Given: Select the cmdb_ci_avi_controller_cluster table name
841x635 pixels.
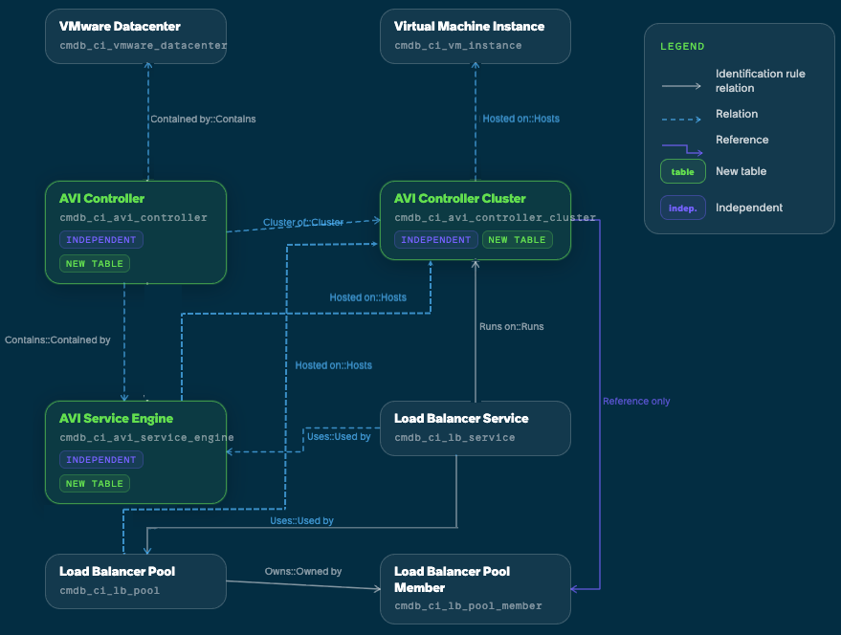Looking at the screenshot, I should tap(495, 218).
